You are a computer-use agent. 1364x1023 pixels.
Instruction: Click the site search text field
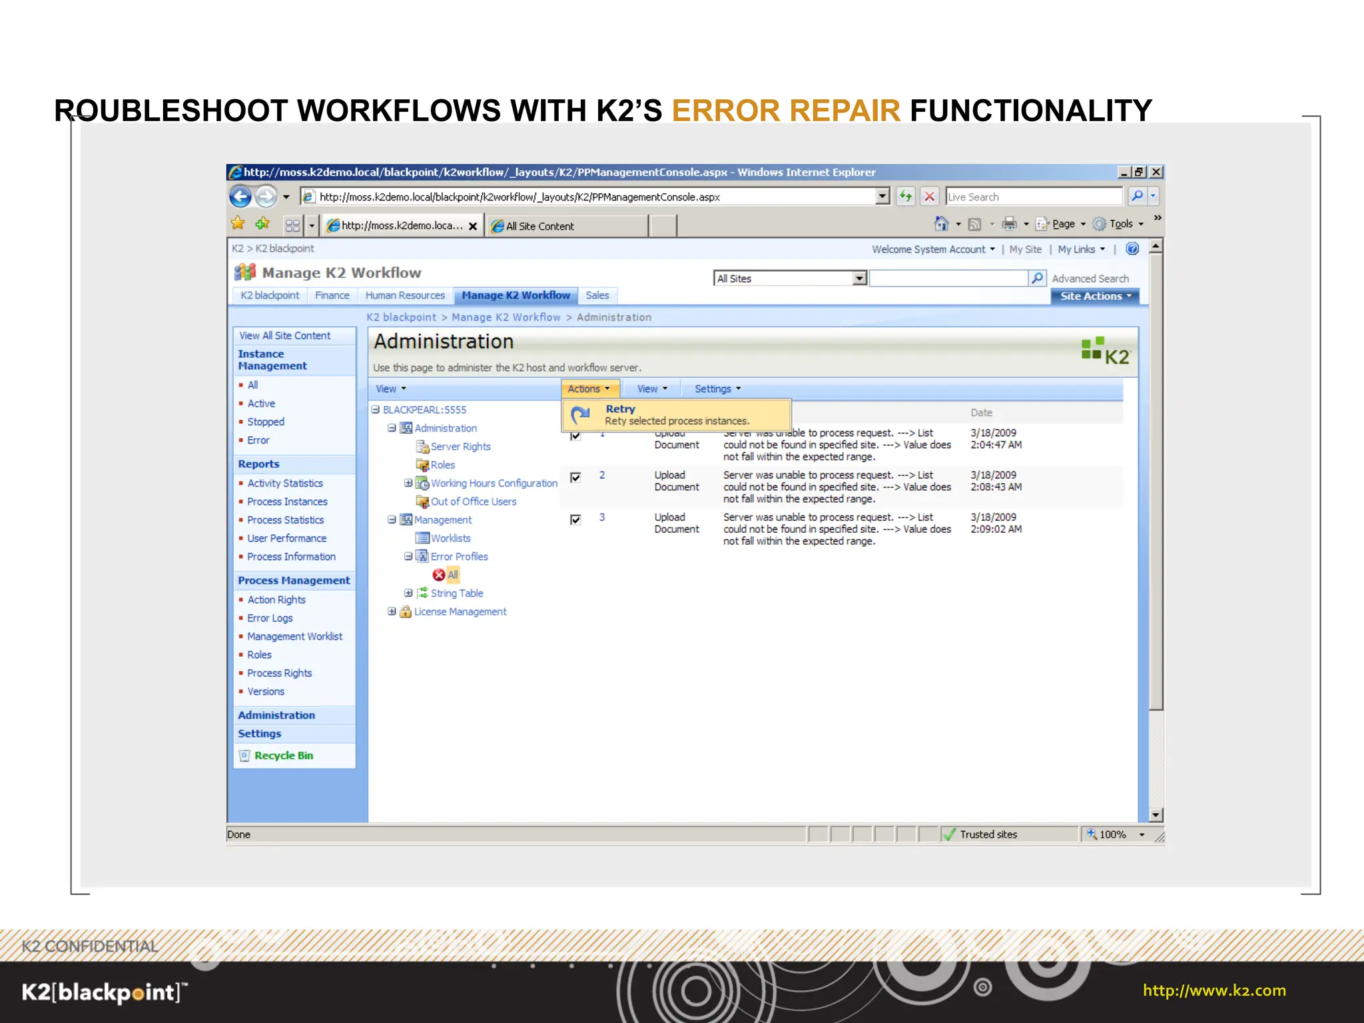click(x=948, y=278)
